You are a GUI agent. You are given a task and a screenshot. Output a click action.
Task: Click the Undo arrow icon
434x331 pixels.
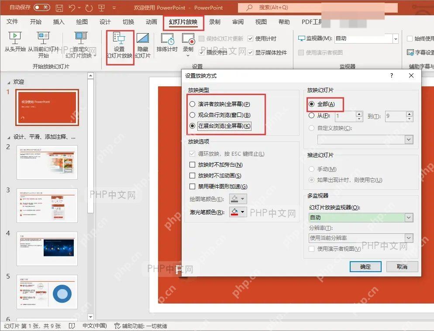[72, 8]
